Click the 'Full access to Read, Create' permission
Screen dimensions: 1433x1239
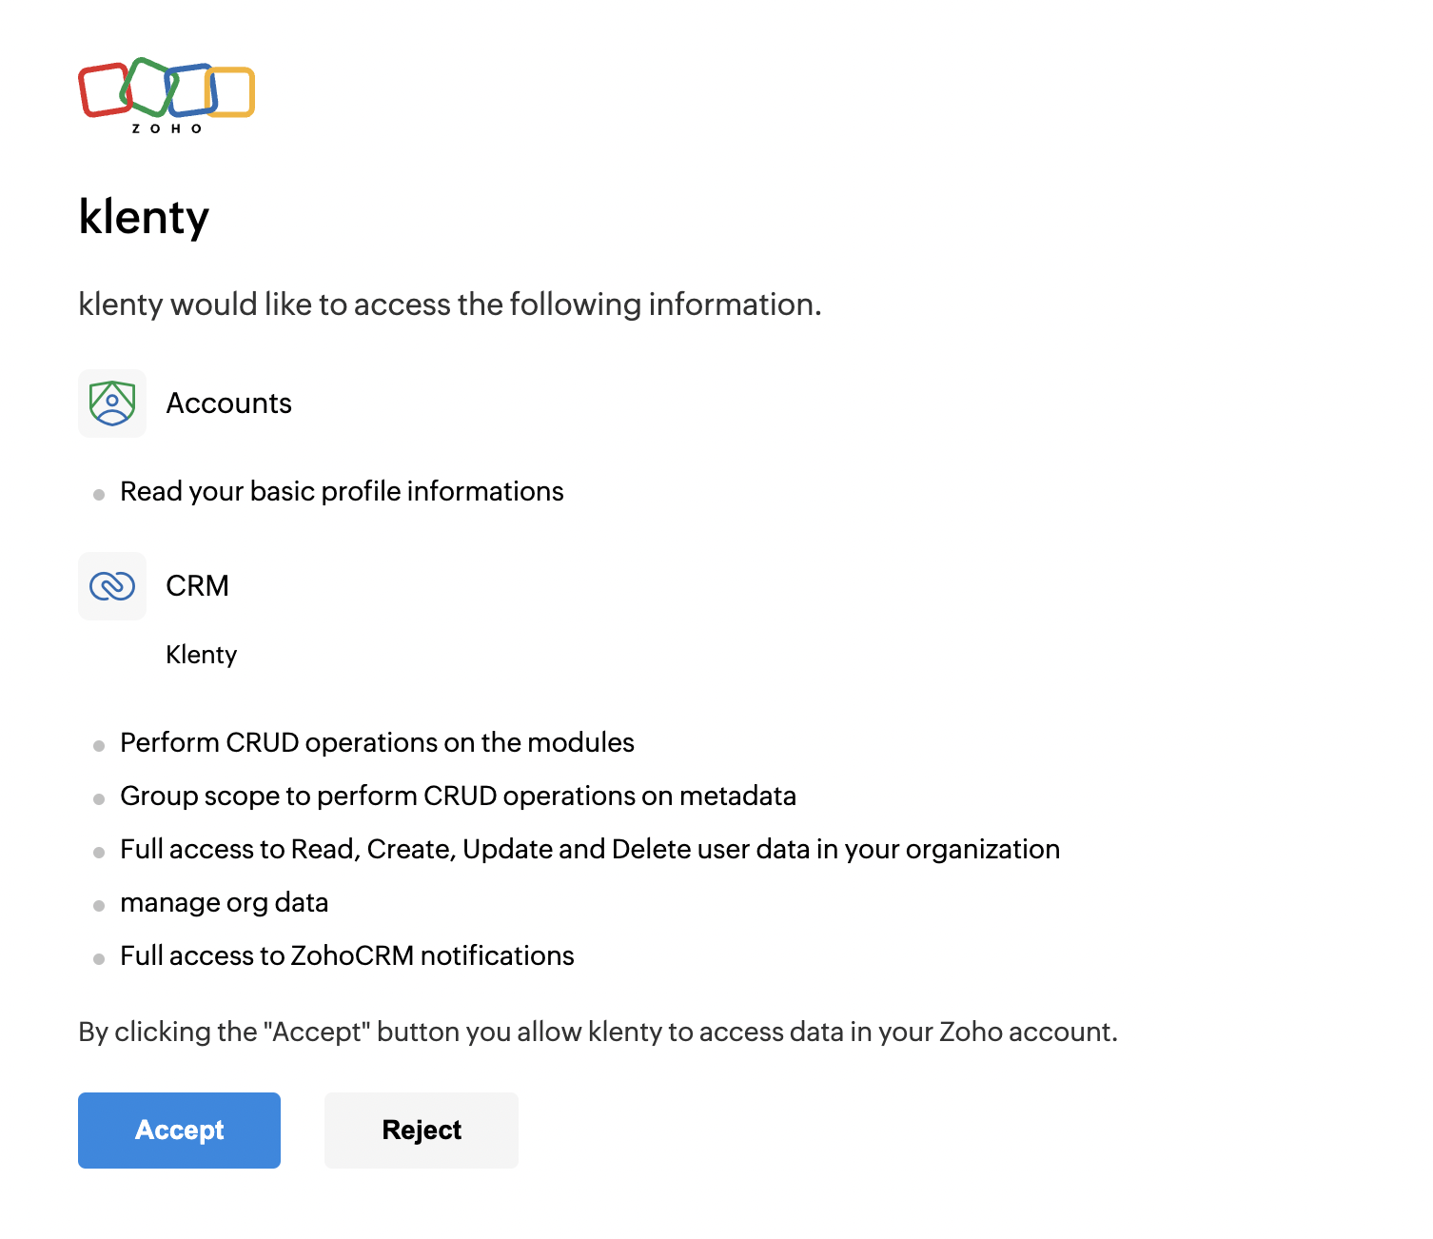590,849
